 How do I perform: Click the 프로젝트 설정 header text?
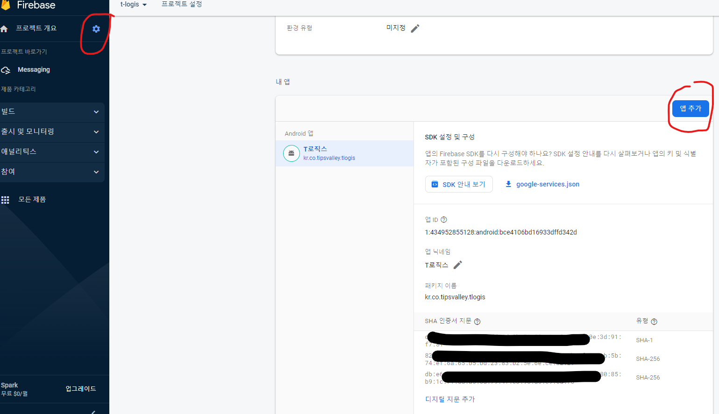pos(182,4)
